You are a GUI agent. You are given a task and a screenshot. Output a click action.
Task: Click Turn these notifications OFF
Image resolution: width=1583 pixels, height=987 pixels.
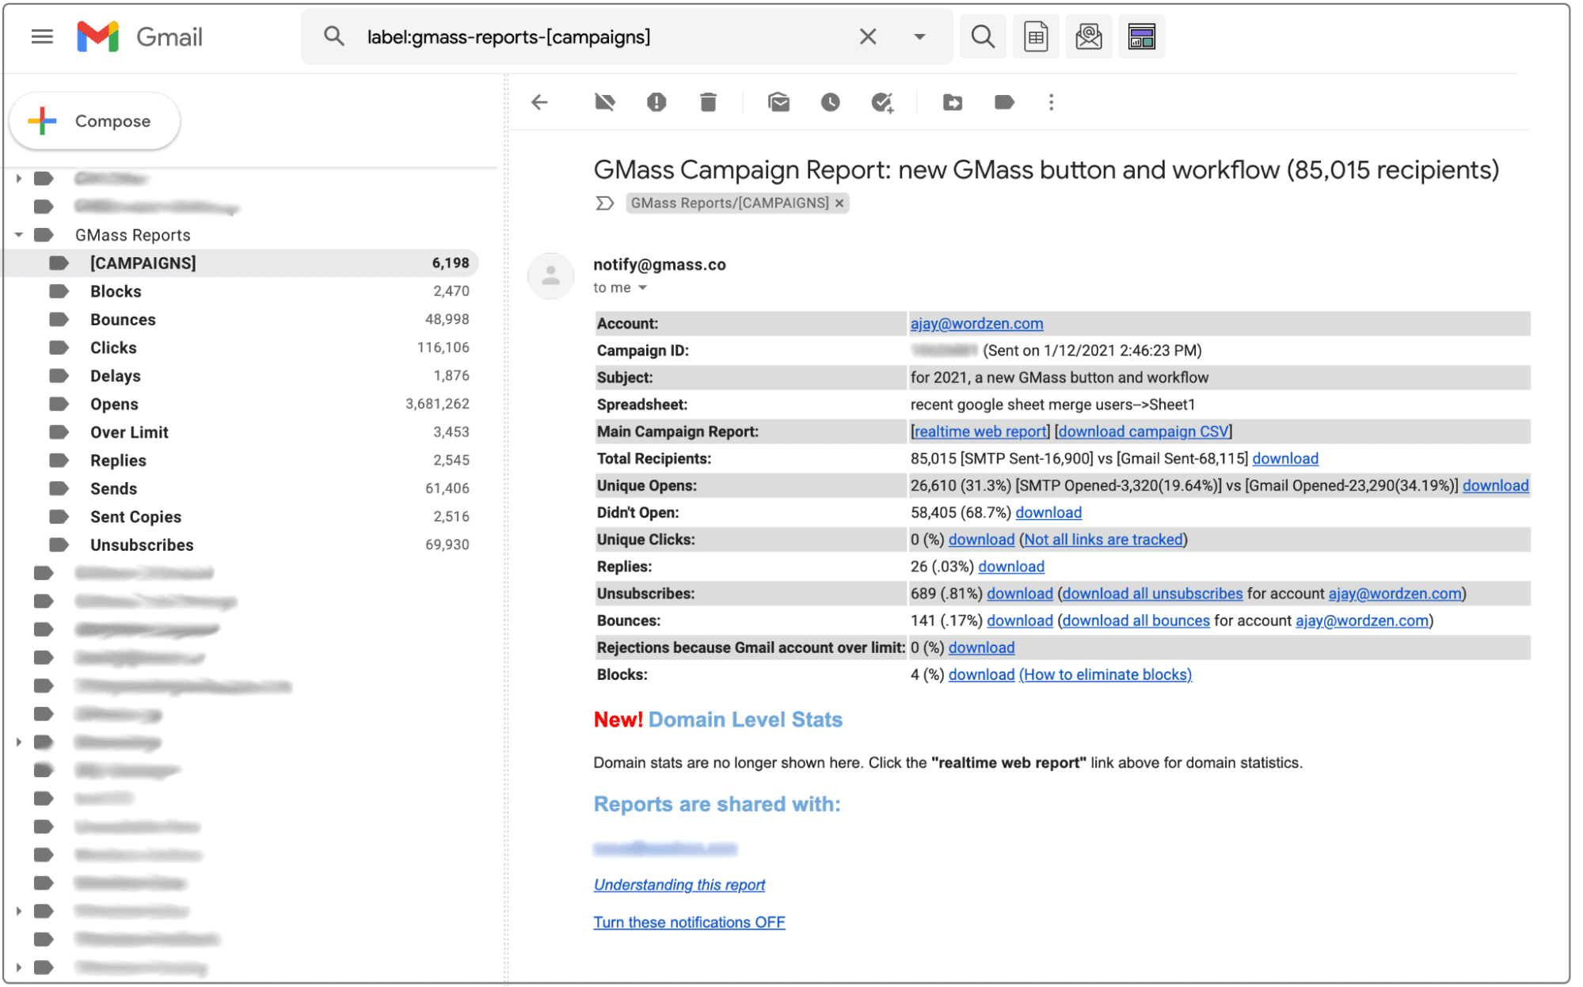pyautogui.click(x=688, y=922)
